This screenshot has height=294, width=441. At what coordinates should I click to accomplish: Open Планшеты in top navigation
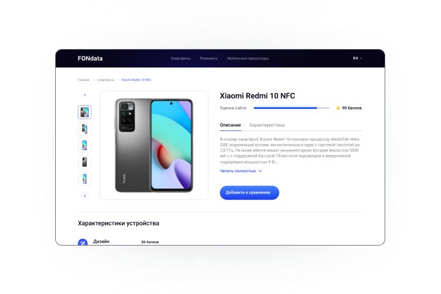click(209, 58)
